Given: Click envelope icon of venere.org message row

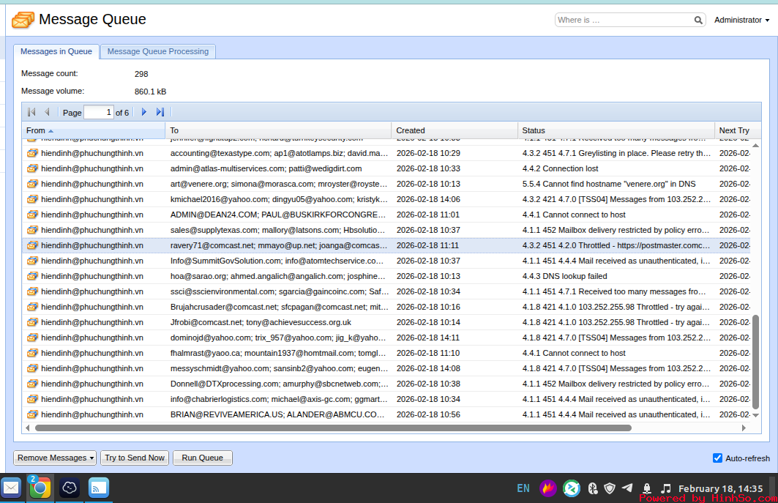Looking at the screenshot, I should tap(32, 184).
